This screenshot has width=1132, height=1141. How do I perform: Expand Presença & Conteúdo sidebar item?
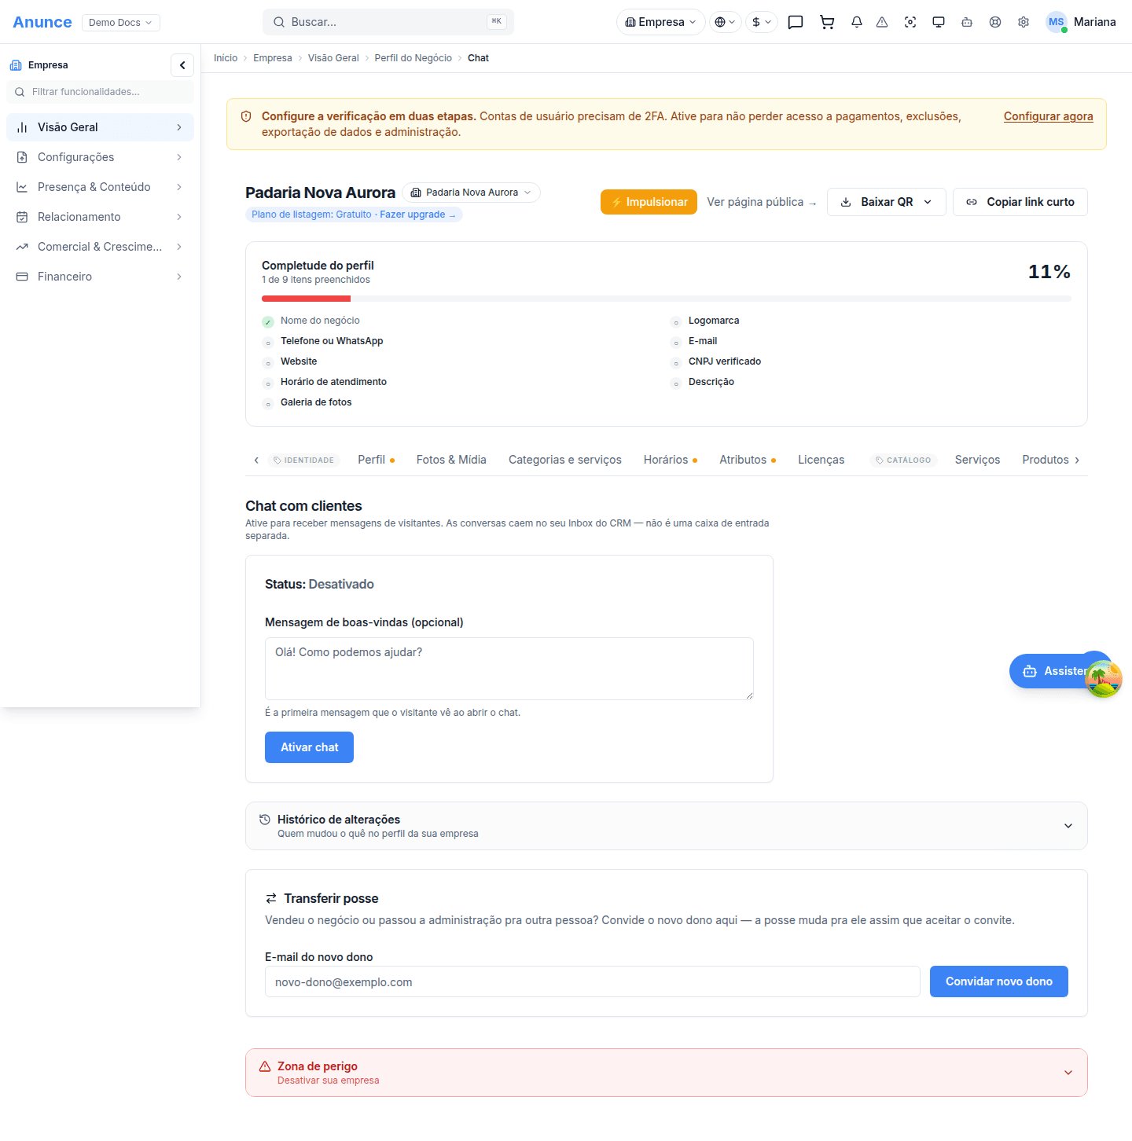pos(101,187)
